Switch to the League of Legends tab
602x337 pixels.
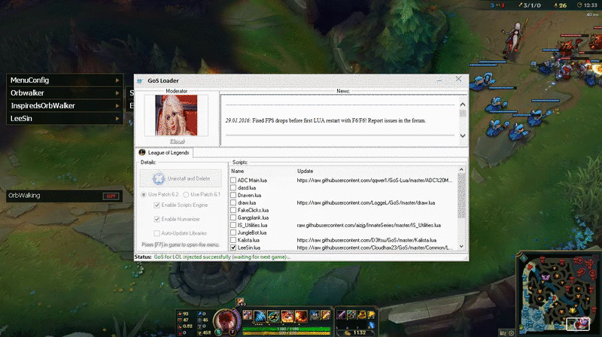click(x=165, y=153)
